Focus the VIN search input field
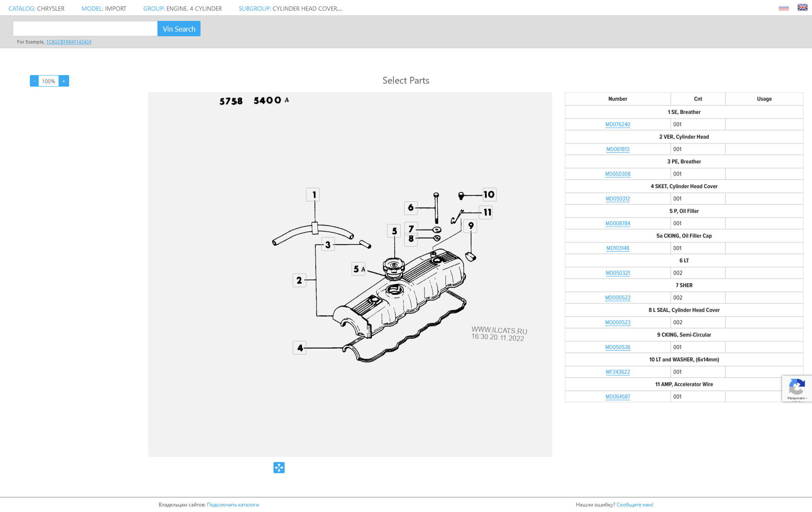 85,29
